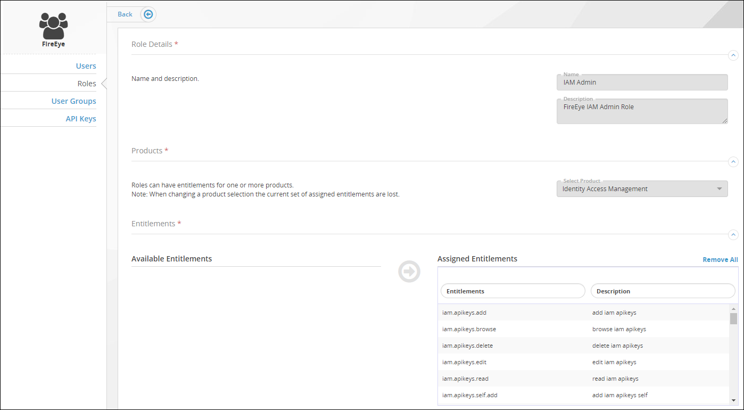
Task: Click the assign entitlements arrow icon
Action: click(409, 272)
